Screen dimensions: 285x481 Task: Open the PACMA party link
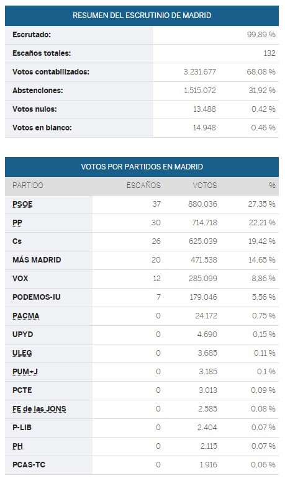[x=26, y=316]
